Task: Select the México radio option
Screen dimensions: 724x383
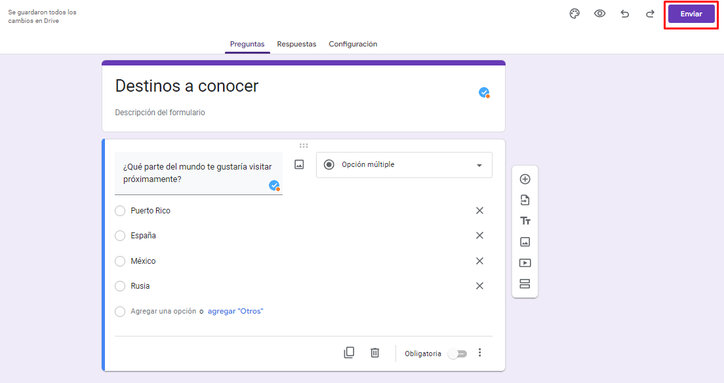Action: pos(120,261)
